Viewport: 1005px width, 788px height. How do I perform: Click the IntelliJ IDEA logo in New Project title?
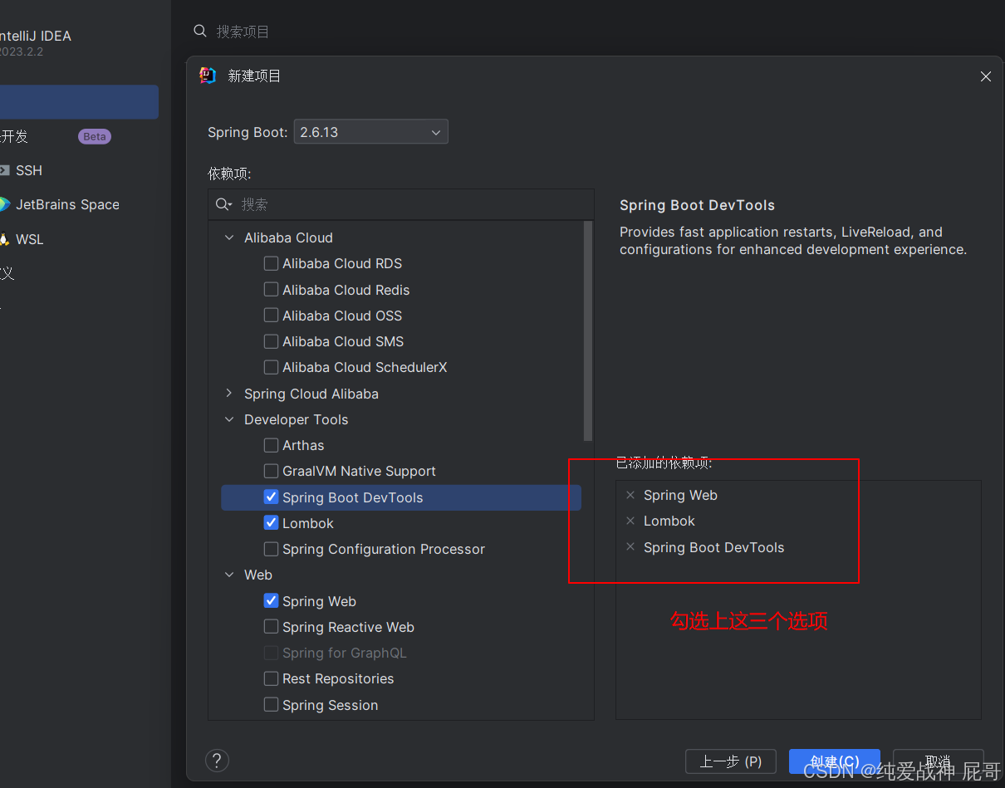(208, 76)
